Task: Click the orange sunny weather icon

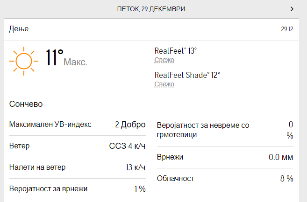Action: pos(24,61)
